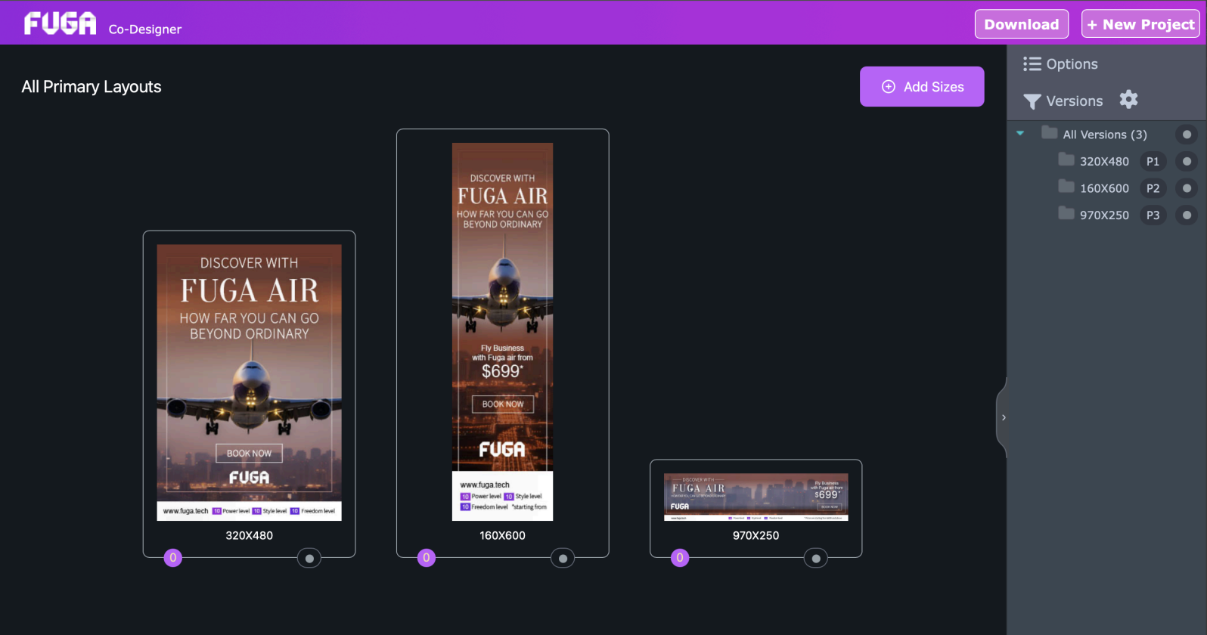Toggle the All Versions radio dot
Viewport: 1207px width, 635px height.
coord(1187,135)
